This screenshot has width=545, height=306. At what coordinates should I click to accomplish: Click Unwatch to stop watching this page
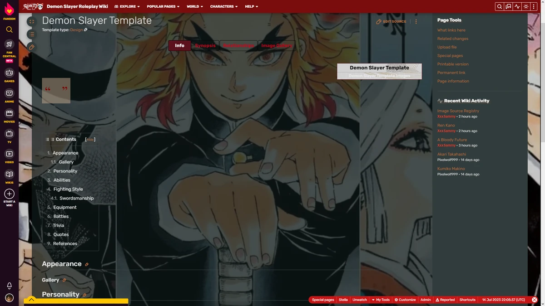pyautogui.click(x=359, y=300)
